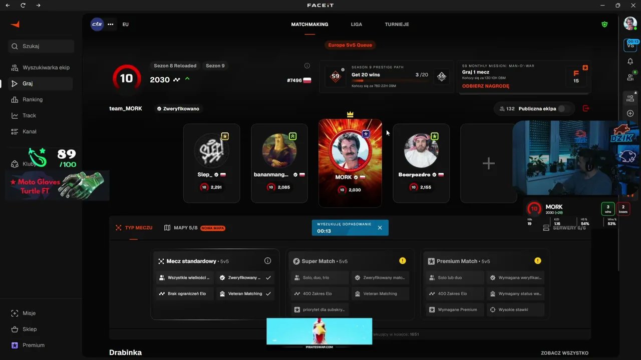Open the LIGA tab
Screen dimensions: 641x360
click(x=357, y=24)
